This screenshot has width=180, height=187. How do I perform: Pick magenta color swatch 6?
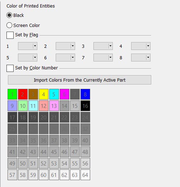click(64, 94)
